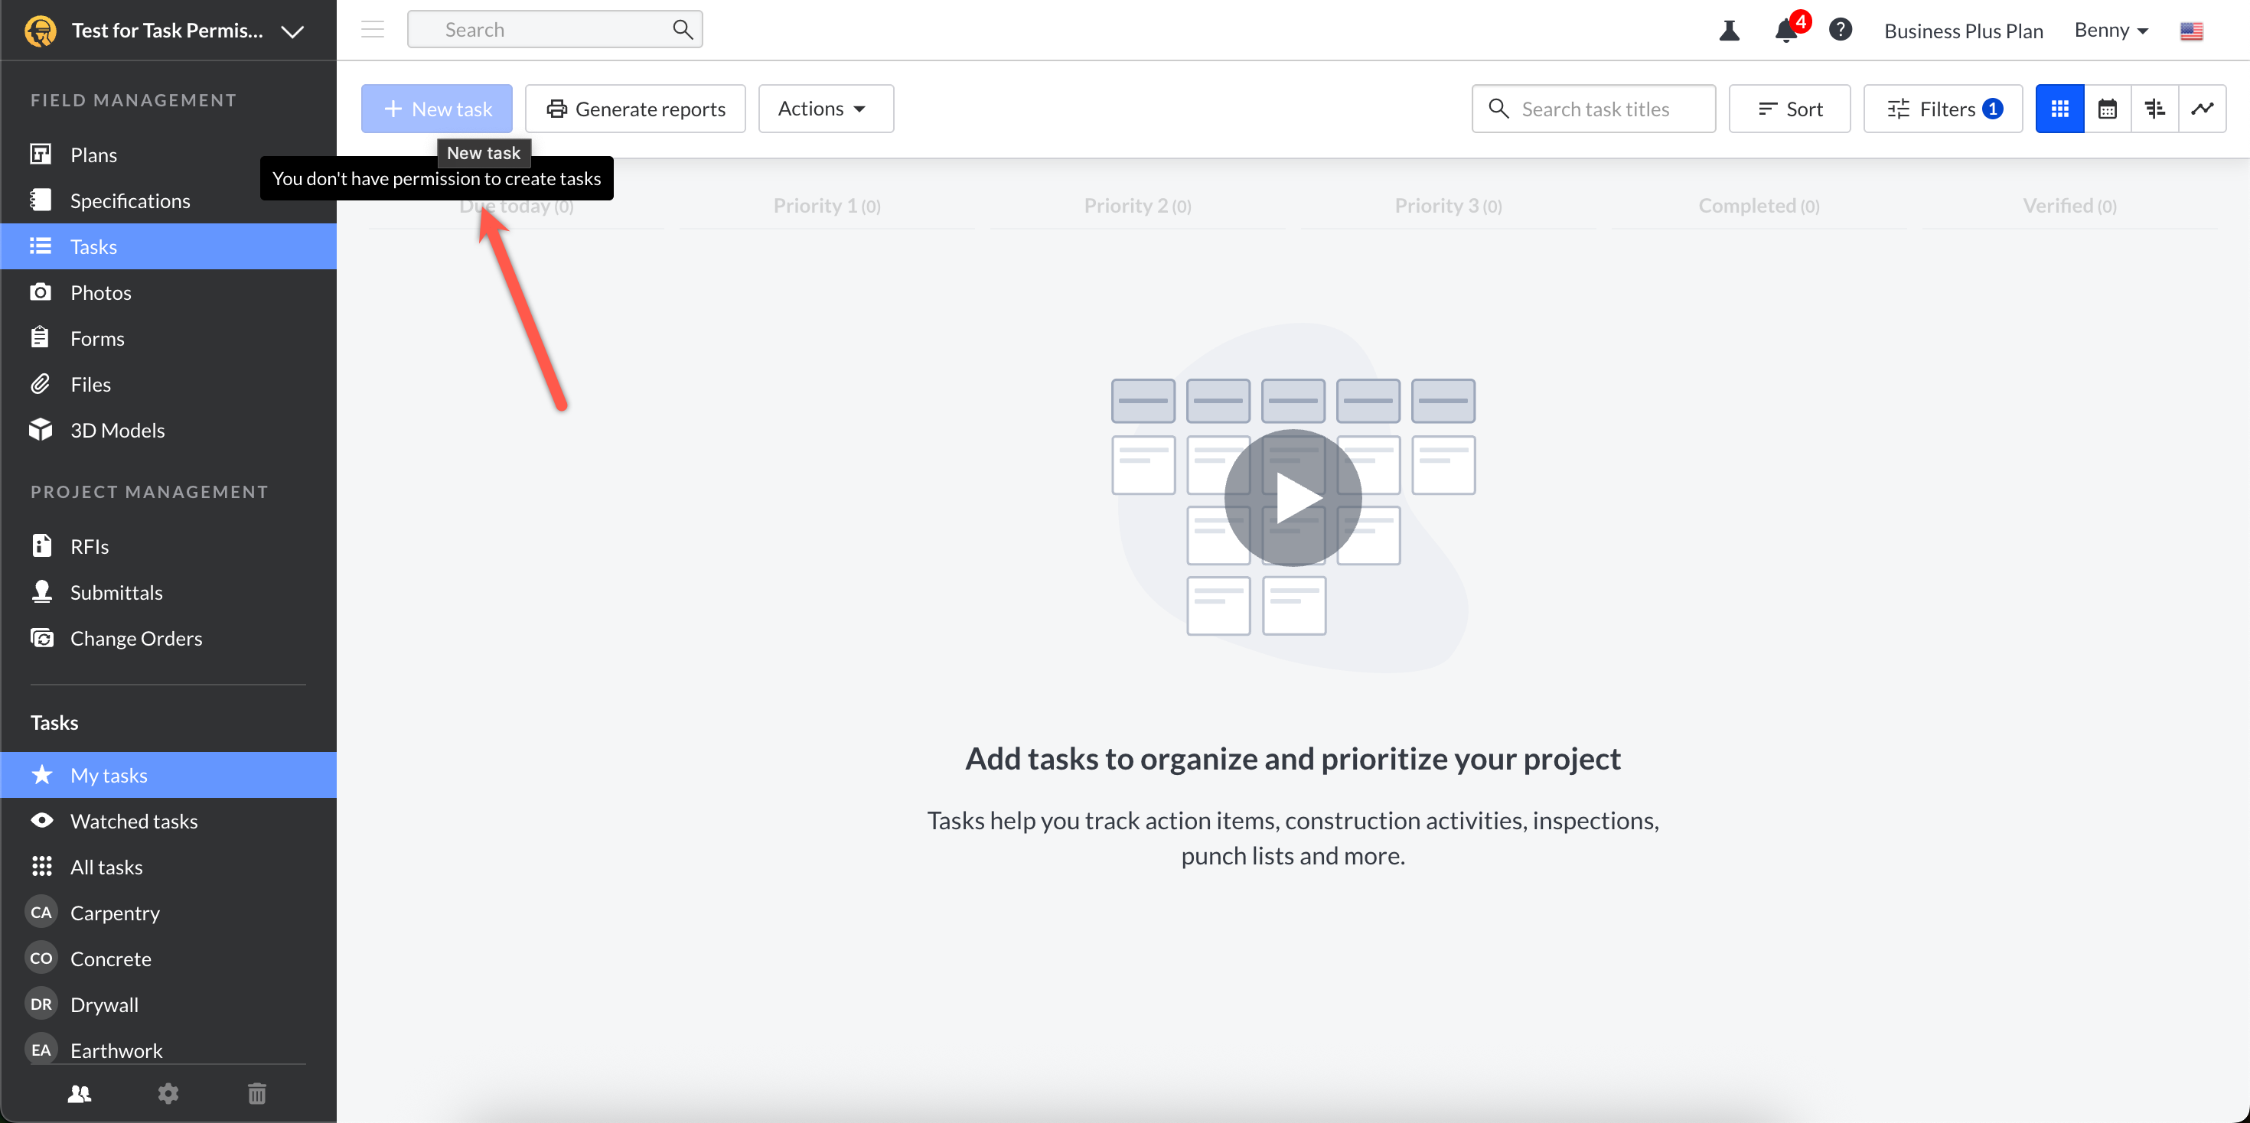Open the labs flask icon
The height and width of the screenshot is (1123, 2250).
tap(1729, 31)
